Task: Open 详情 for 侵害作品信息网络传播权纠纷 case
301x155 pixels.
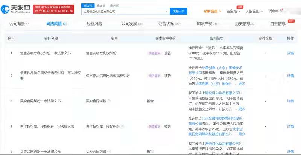Action: (x=290, y=76)
